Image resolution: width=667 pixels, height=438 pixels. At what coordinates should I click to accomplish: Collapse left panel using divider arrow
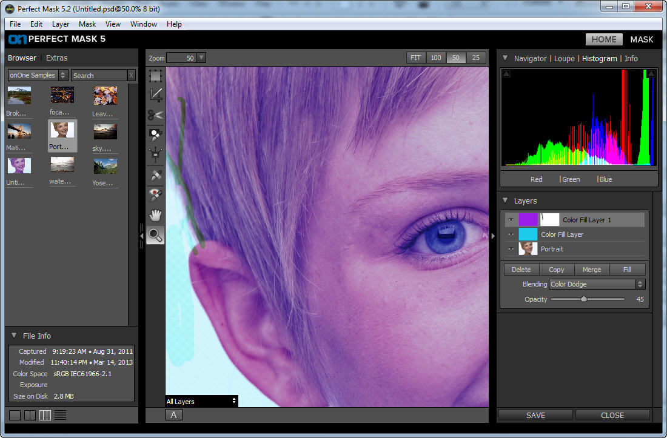click(142, 235)
